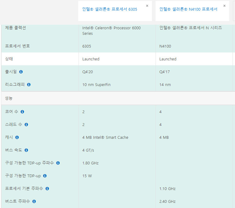Click the 프로세서 번호 row label
Screen dimensions: 235x208
click(x=17, y=46)
